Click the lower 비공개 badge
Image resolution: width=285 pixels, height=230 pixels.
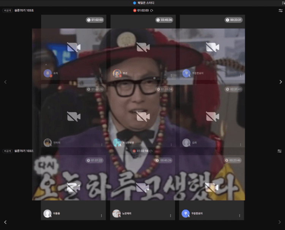pos(8,151)
